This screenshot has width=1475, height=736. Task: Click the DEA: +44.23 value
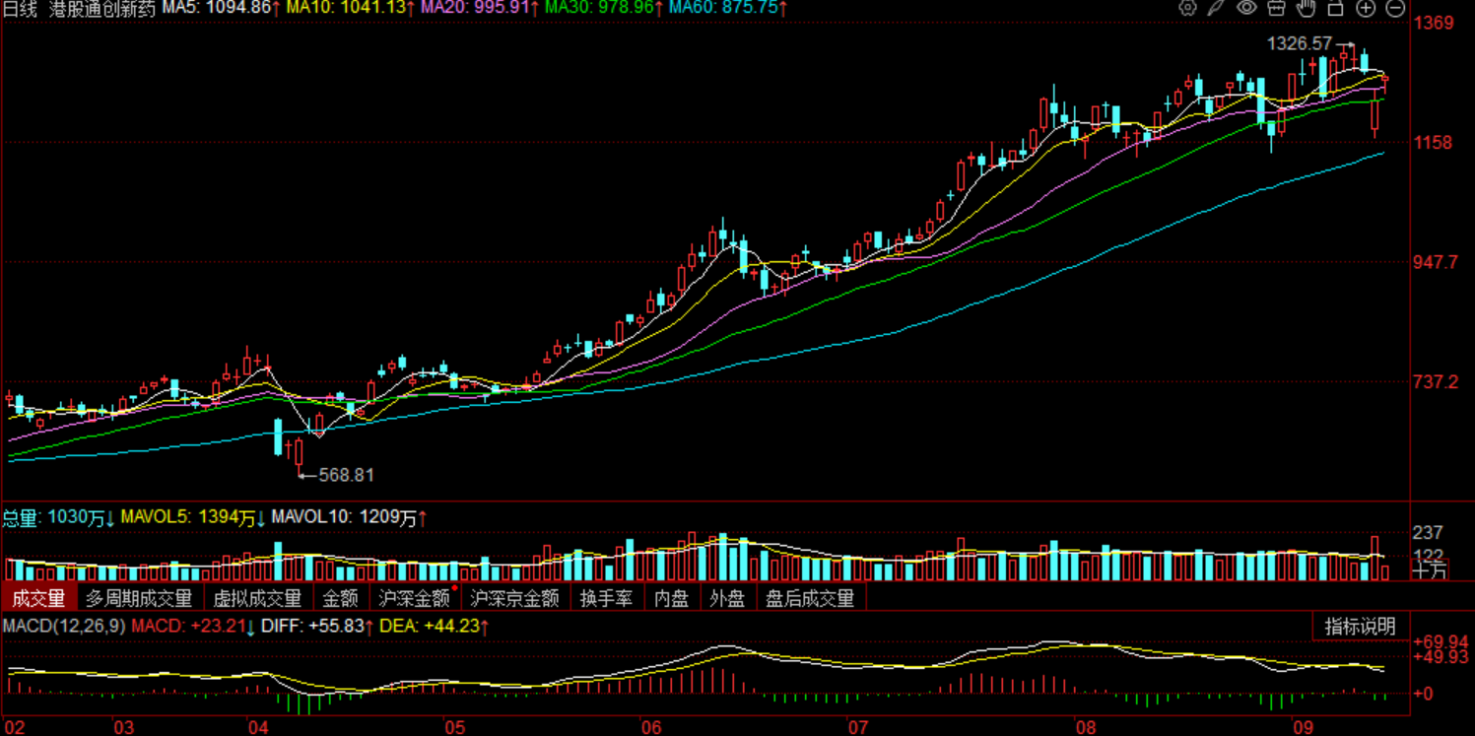[x=436, y=626]
